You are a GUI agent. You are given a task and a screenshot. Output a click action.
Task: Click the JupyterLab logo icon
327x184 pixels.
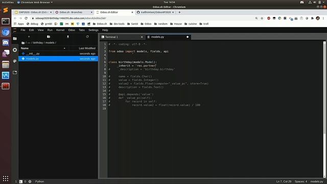coord(15,30)
